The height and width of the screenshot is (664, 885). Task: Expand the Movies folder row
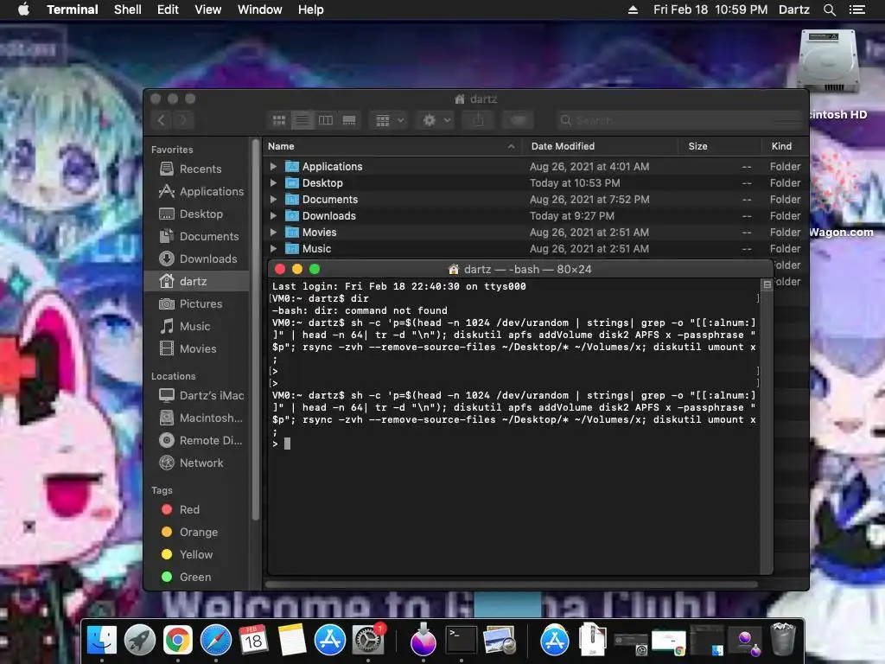pyautogui.click(x=273, y=232)
